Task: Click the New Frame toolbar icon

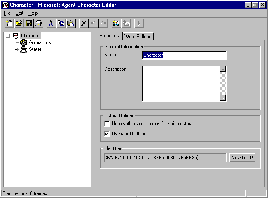Action: (x=126, y=23)
